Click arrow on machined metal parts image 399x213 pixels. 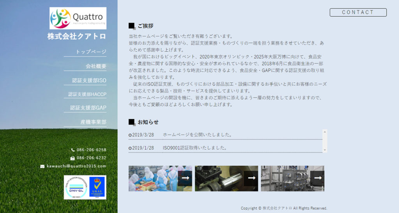click(251, 178)
